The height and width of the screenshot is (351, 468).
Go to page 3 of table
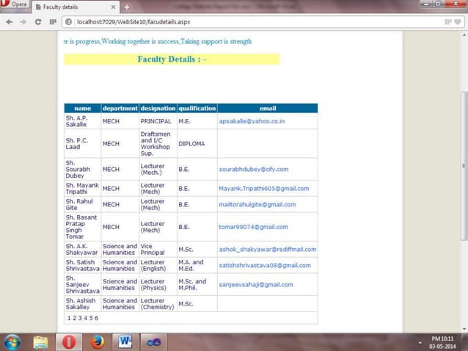click(x=80, y=318)
